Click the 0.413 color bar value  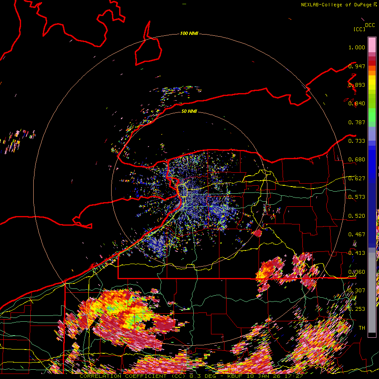(357, 253)
